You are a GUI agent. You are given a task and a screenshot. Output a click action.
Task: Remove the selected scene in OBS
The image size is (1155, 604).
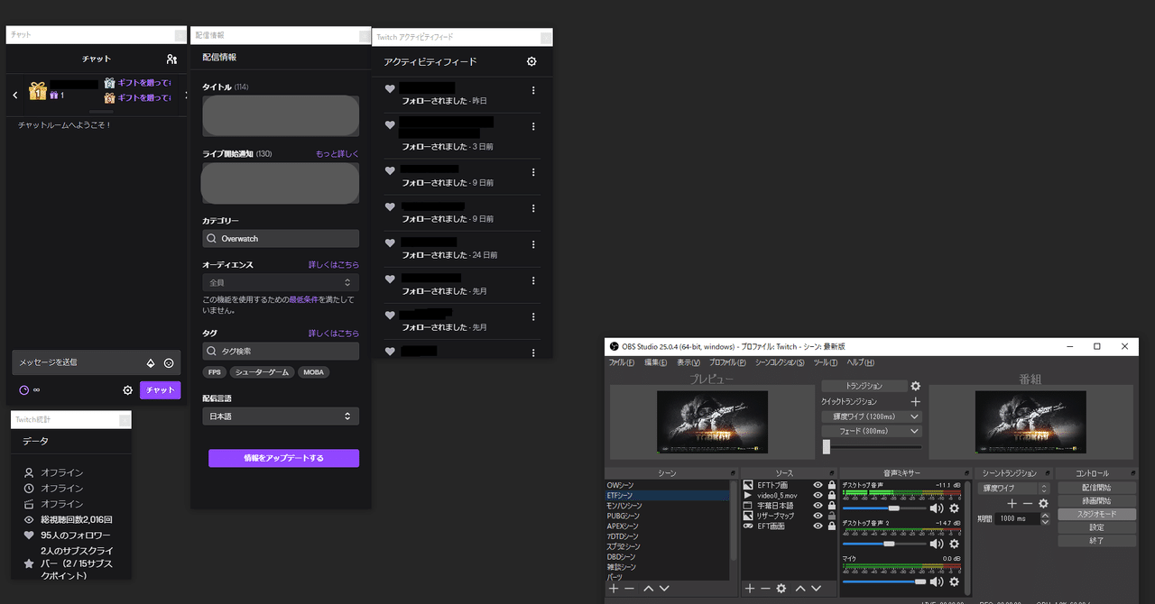click(630, 589)
